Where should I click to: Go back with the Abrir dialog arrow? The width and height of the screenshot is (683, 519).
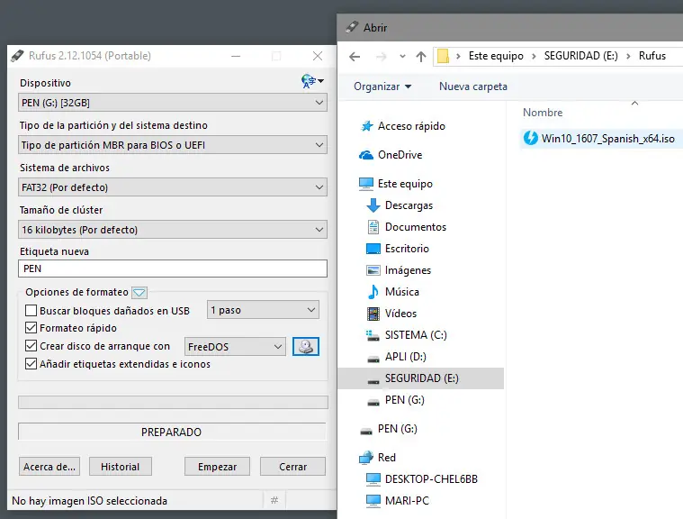[355, 56]
